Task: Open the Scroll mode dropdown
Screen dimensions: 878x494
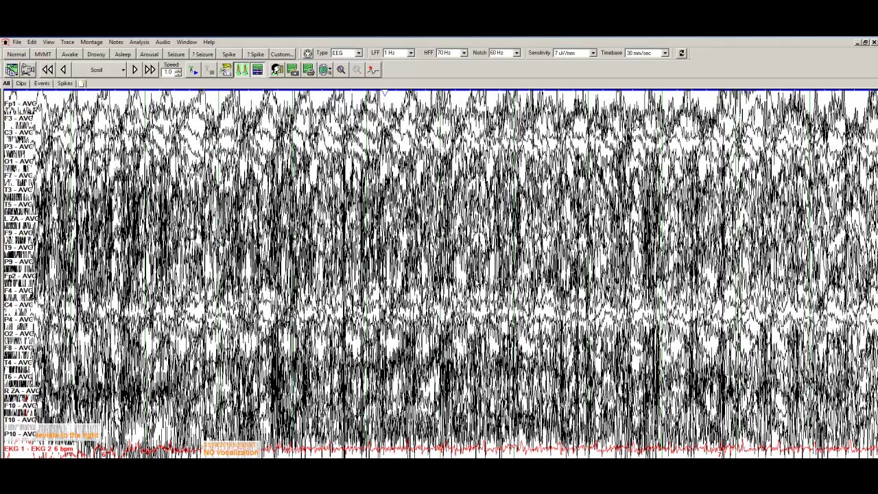Action: (123, 70)
